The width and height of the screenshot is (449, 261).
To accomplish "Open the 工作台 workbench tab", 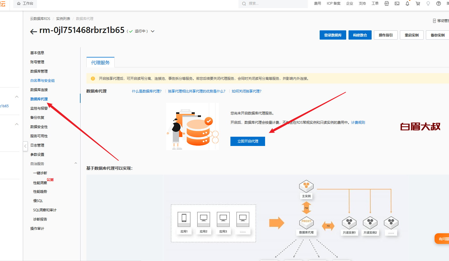I will [25, 3].
